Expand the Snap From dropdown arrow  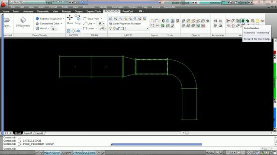101,19
